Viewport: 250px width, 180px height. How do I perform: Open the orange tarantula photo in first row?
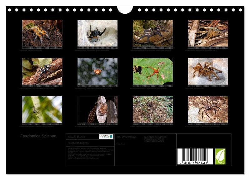tap(42, 33)
